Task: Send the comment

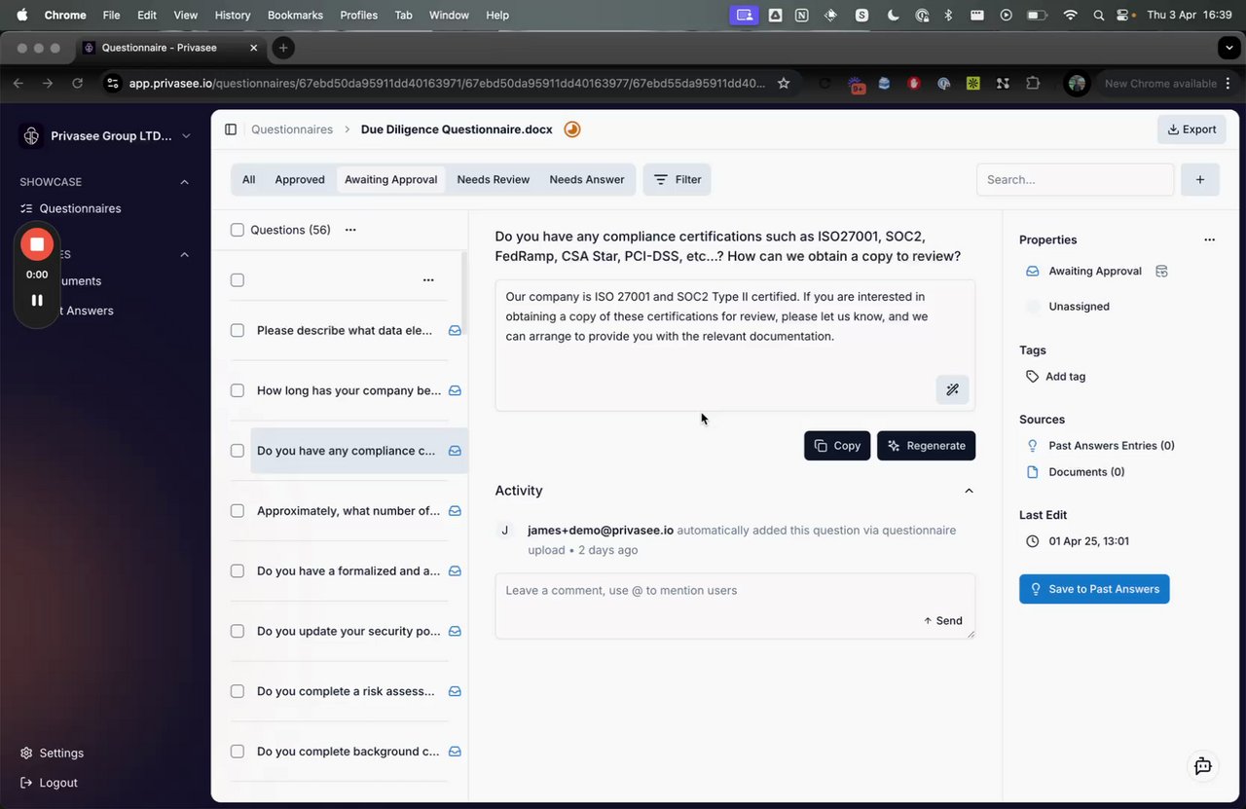Action: [943, 621]
